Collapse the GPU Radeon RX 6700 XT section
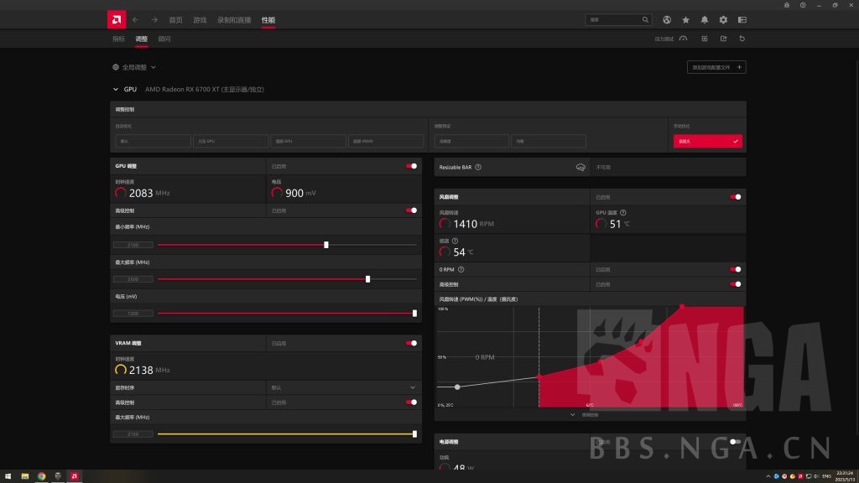Image resolution: width=859 pixels, height=483 pixels. (x=115, y=89)
